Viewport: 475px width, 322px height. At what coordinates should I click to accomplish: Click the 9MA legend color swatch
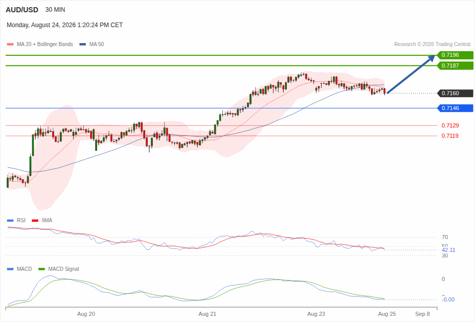(35, 221)
